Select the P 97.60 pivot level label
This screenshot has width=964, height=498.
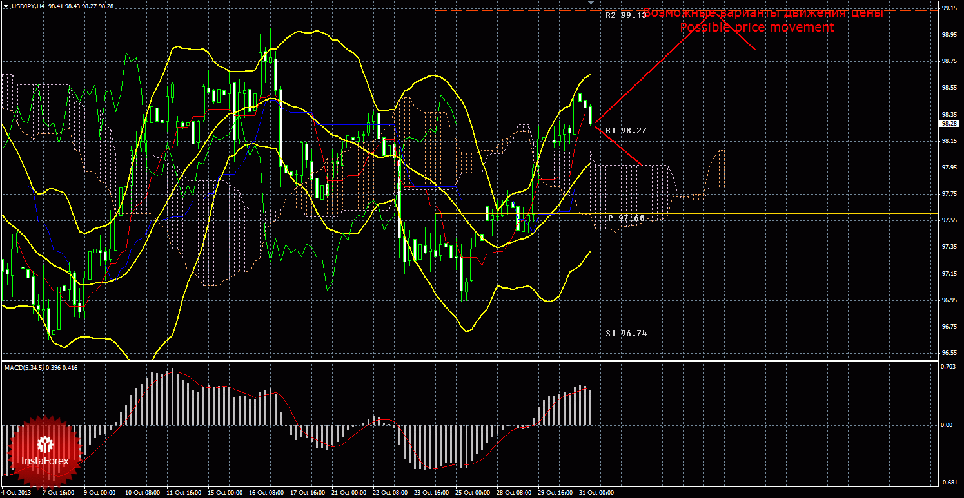(x=626, y=218)
